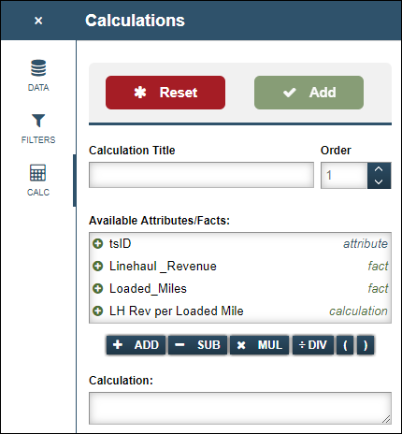Insert MUL operator into calculation
402x434 pixels.
coord(259,345)
